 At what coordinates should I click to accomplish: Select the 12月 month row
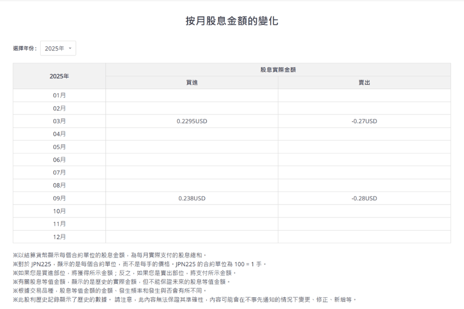click(x=58, y=237)
